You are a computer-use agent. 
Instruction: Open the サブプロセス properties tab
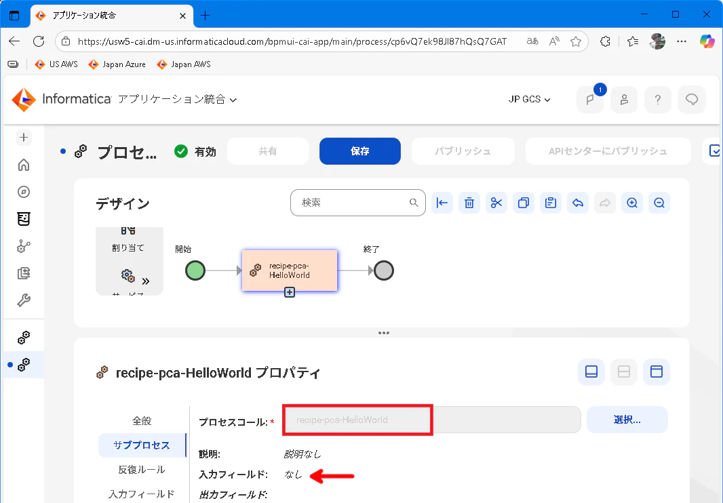[142, 445]
